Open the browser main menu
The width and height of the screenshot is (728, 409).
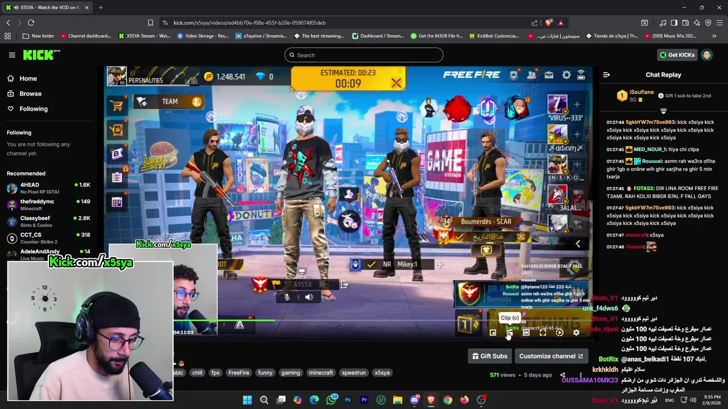tap(719, 23)
